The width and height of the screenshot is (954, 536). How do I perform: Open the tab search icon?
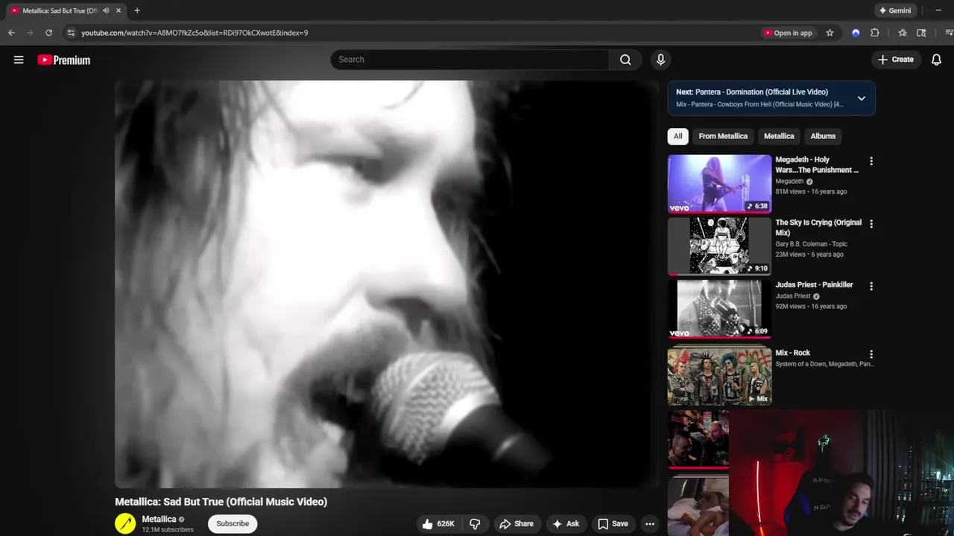[x=921, y=33]
